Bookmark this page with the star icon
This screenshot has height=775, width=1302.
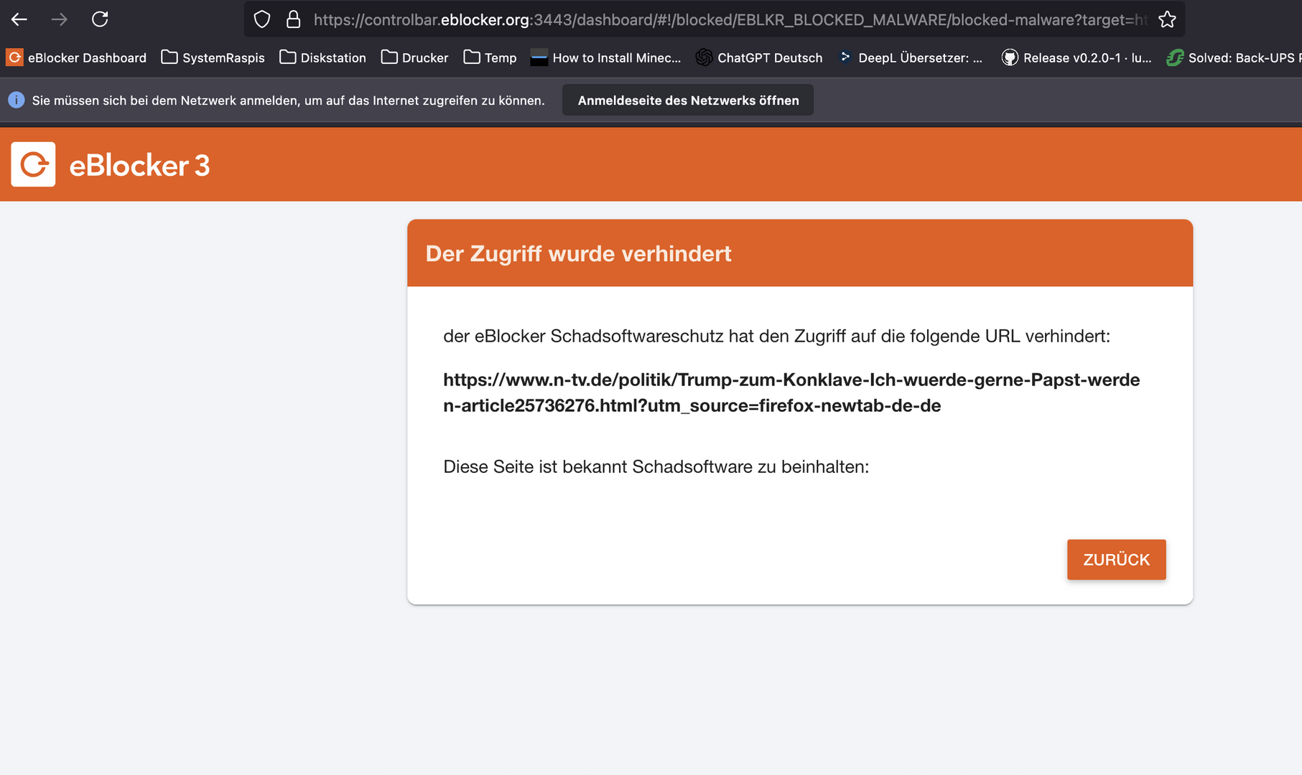(x=1167, y=19)
